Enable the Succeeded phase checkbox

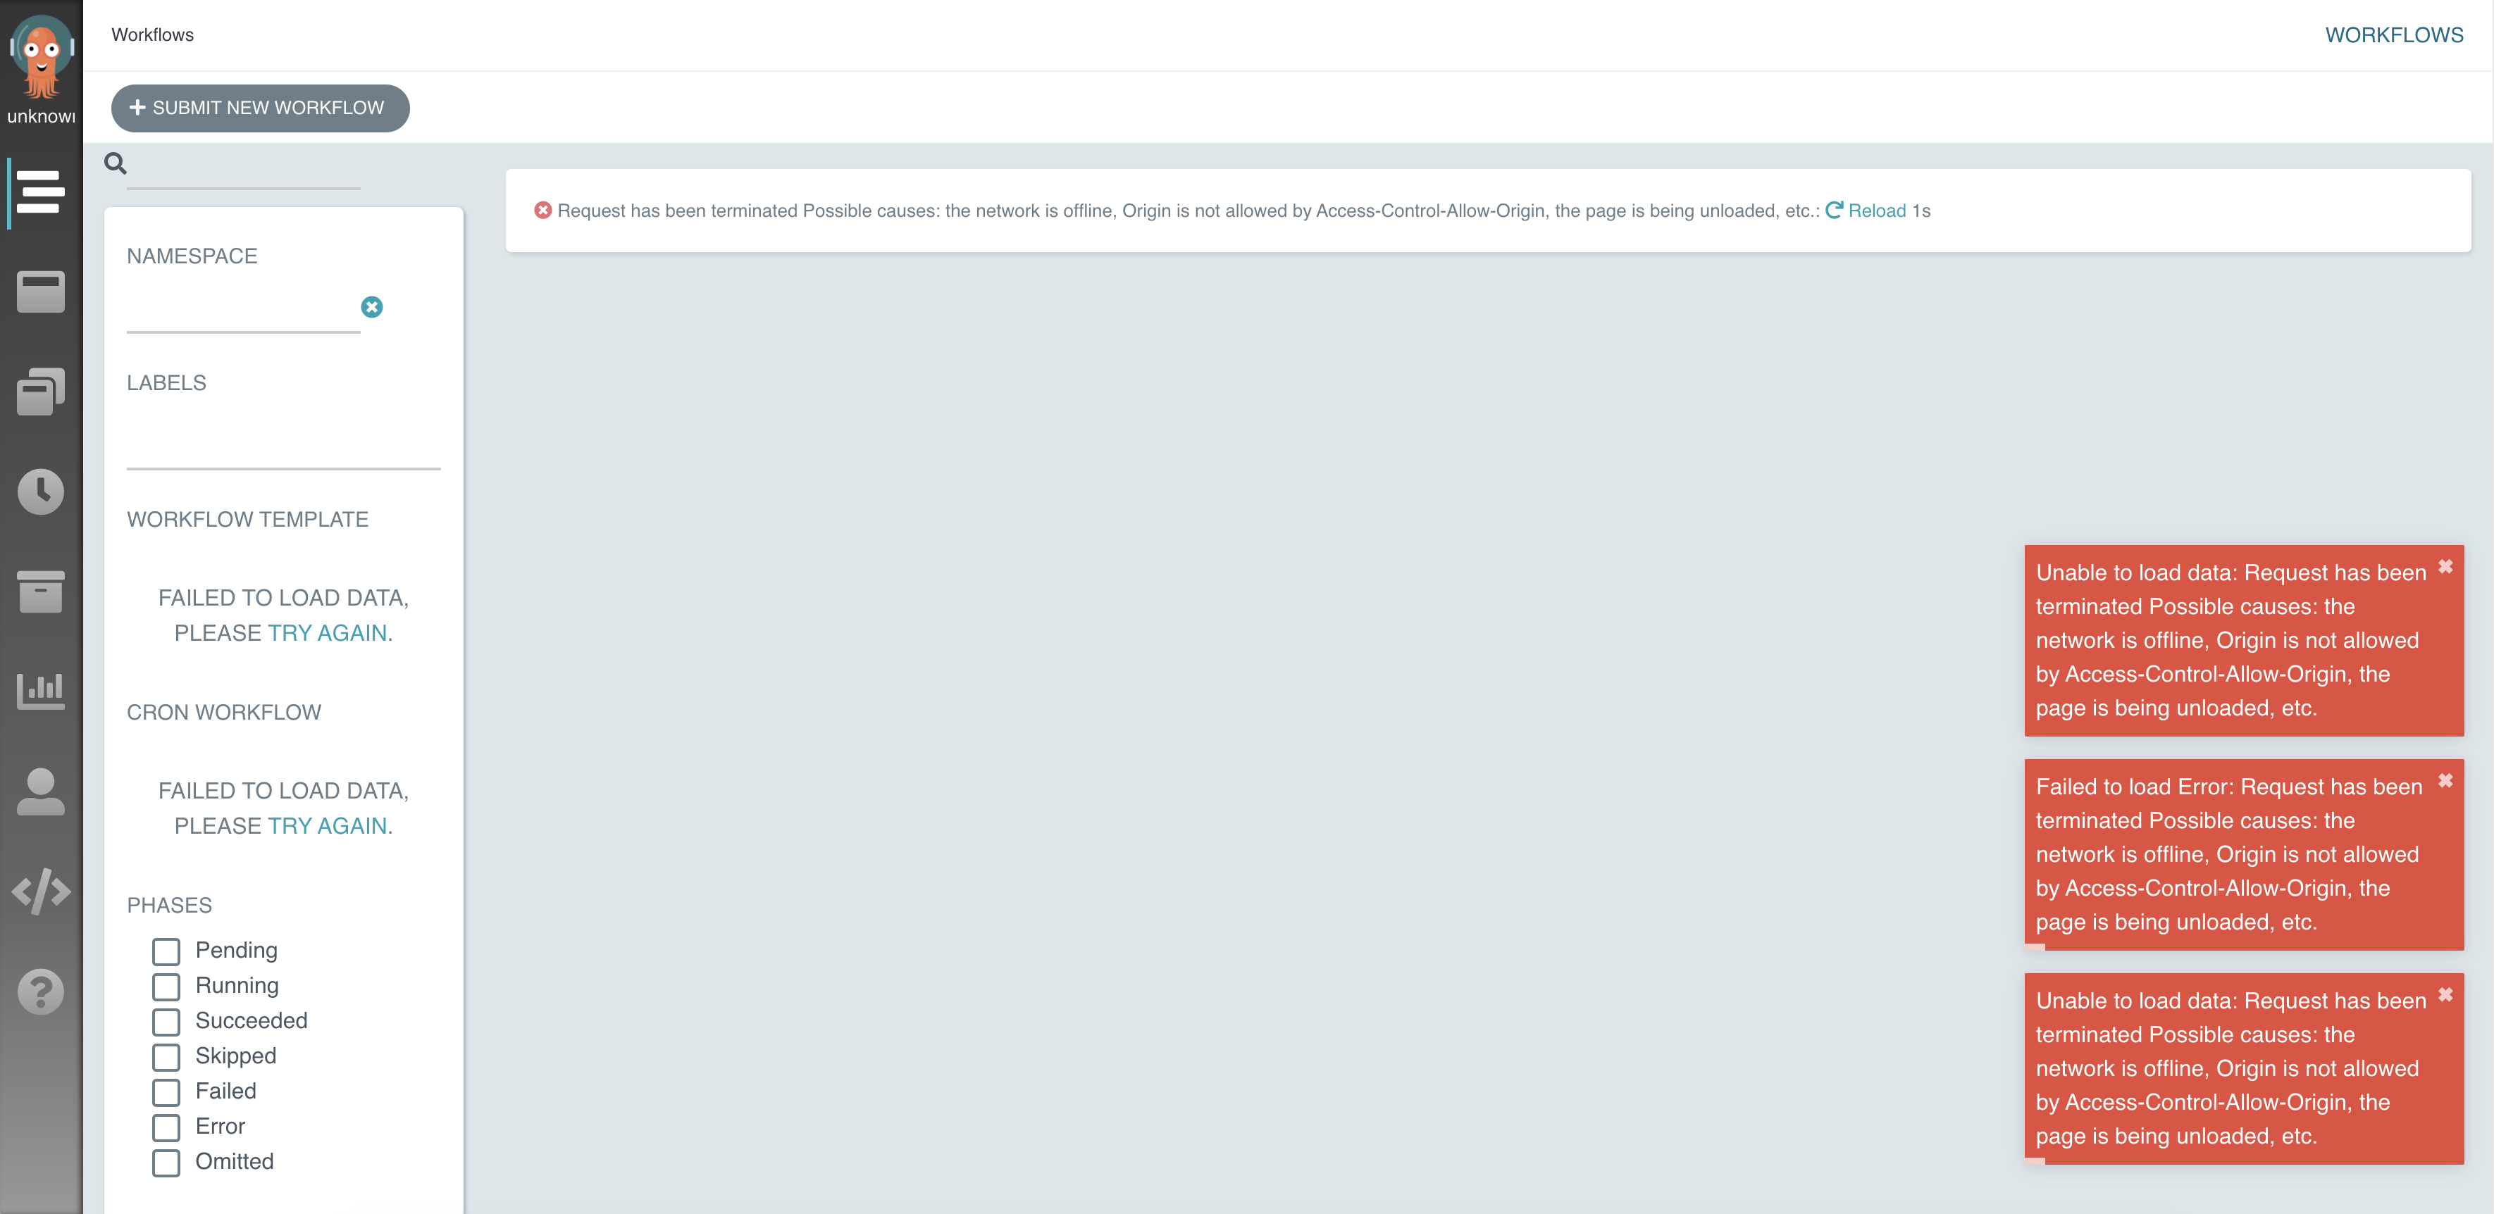point(166,1022)
